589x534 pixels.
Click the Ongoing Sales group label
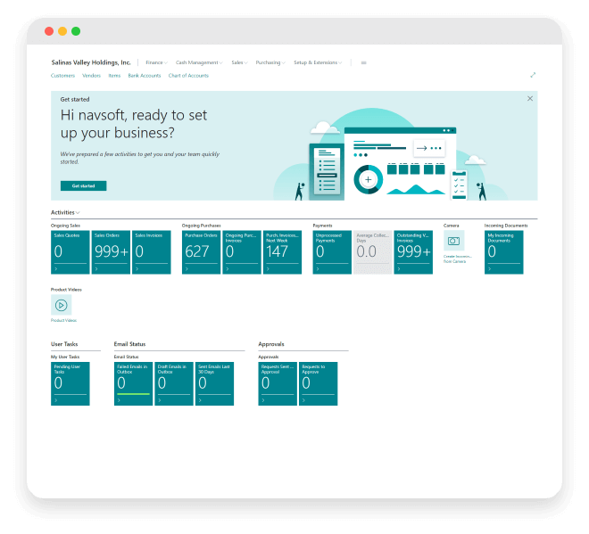click(65, 226)
